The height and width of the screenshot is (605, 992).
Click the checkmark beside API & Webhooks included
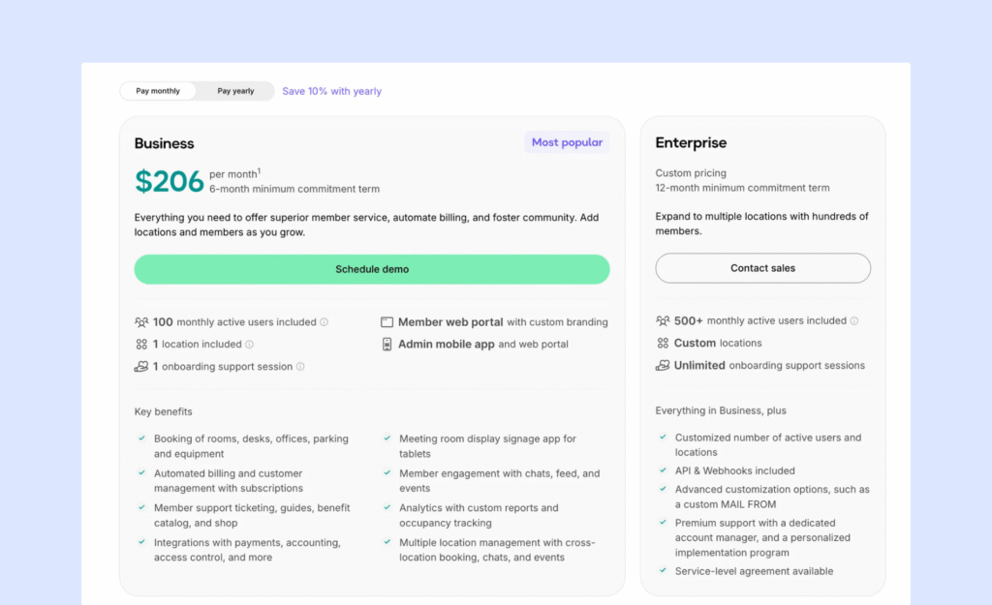point(663,470)
